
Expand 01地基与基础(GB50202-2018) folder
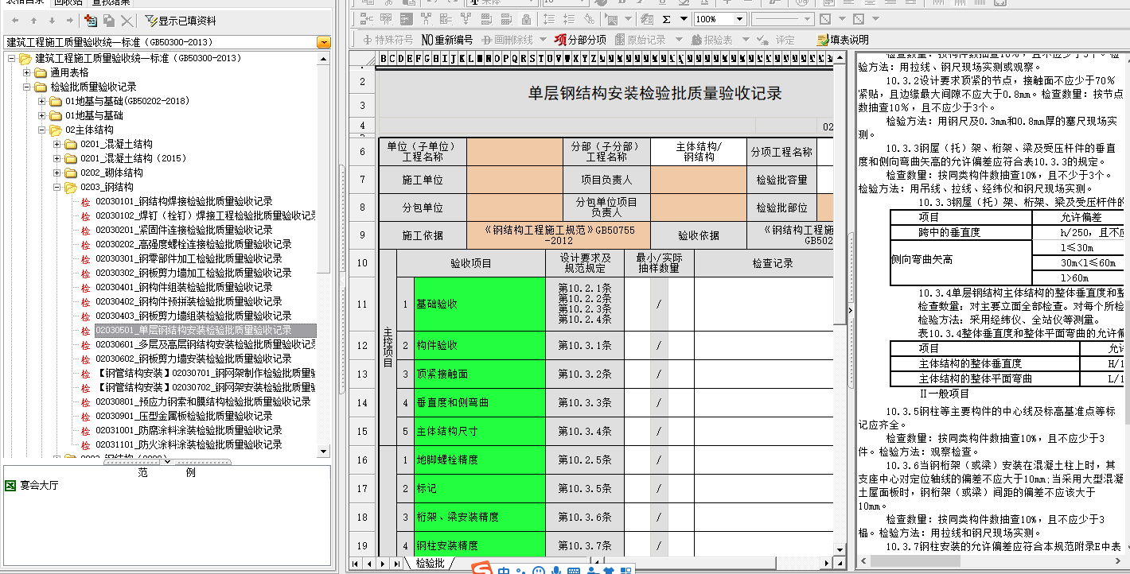click(41, 102)
